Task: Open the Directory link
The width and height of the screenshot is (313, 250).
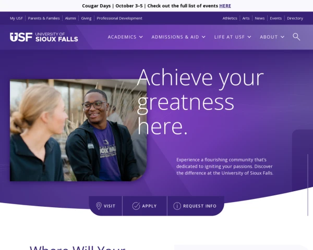Action: pos(295,18)
